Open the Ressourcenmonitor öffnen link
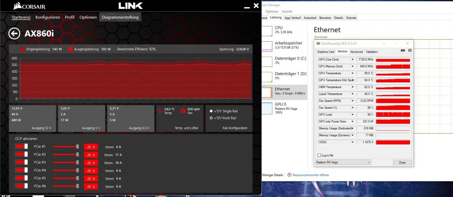453x197 pixels. tap(311, 175)
